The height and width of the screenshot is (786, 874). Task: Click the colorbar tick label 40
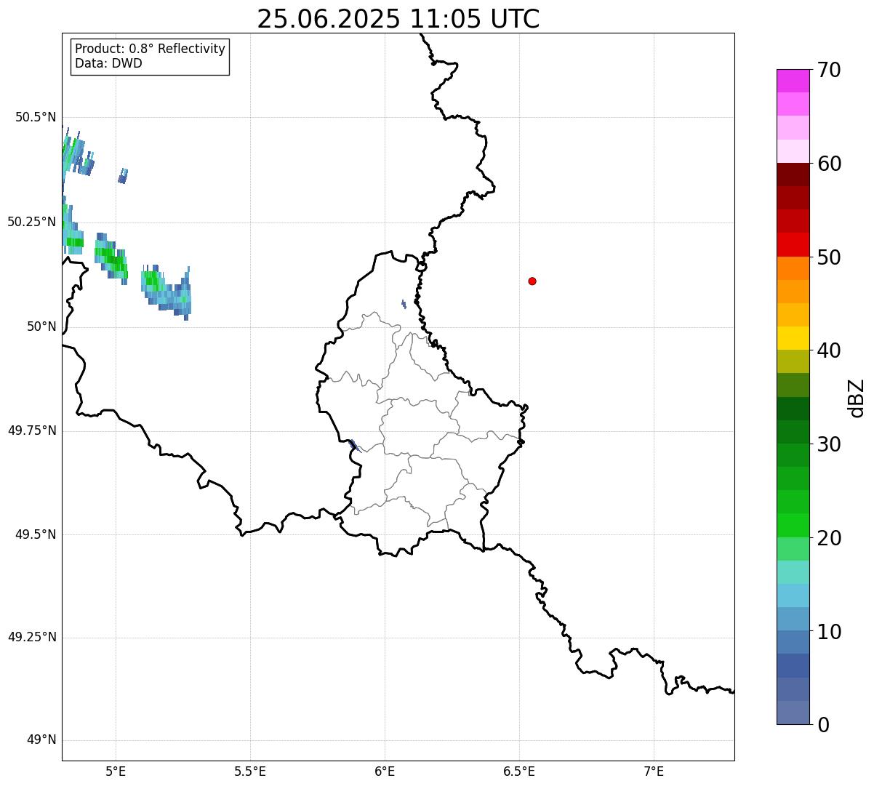[x=829, y=350]
